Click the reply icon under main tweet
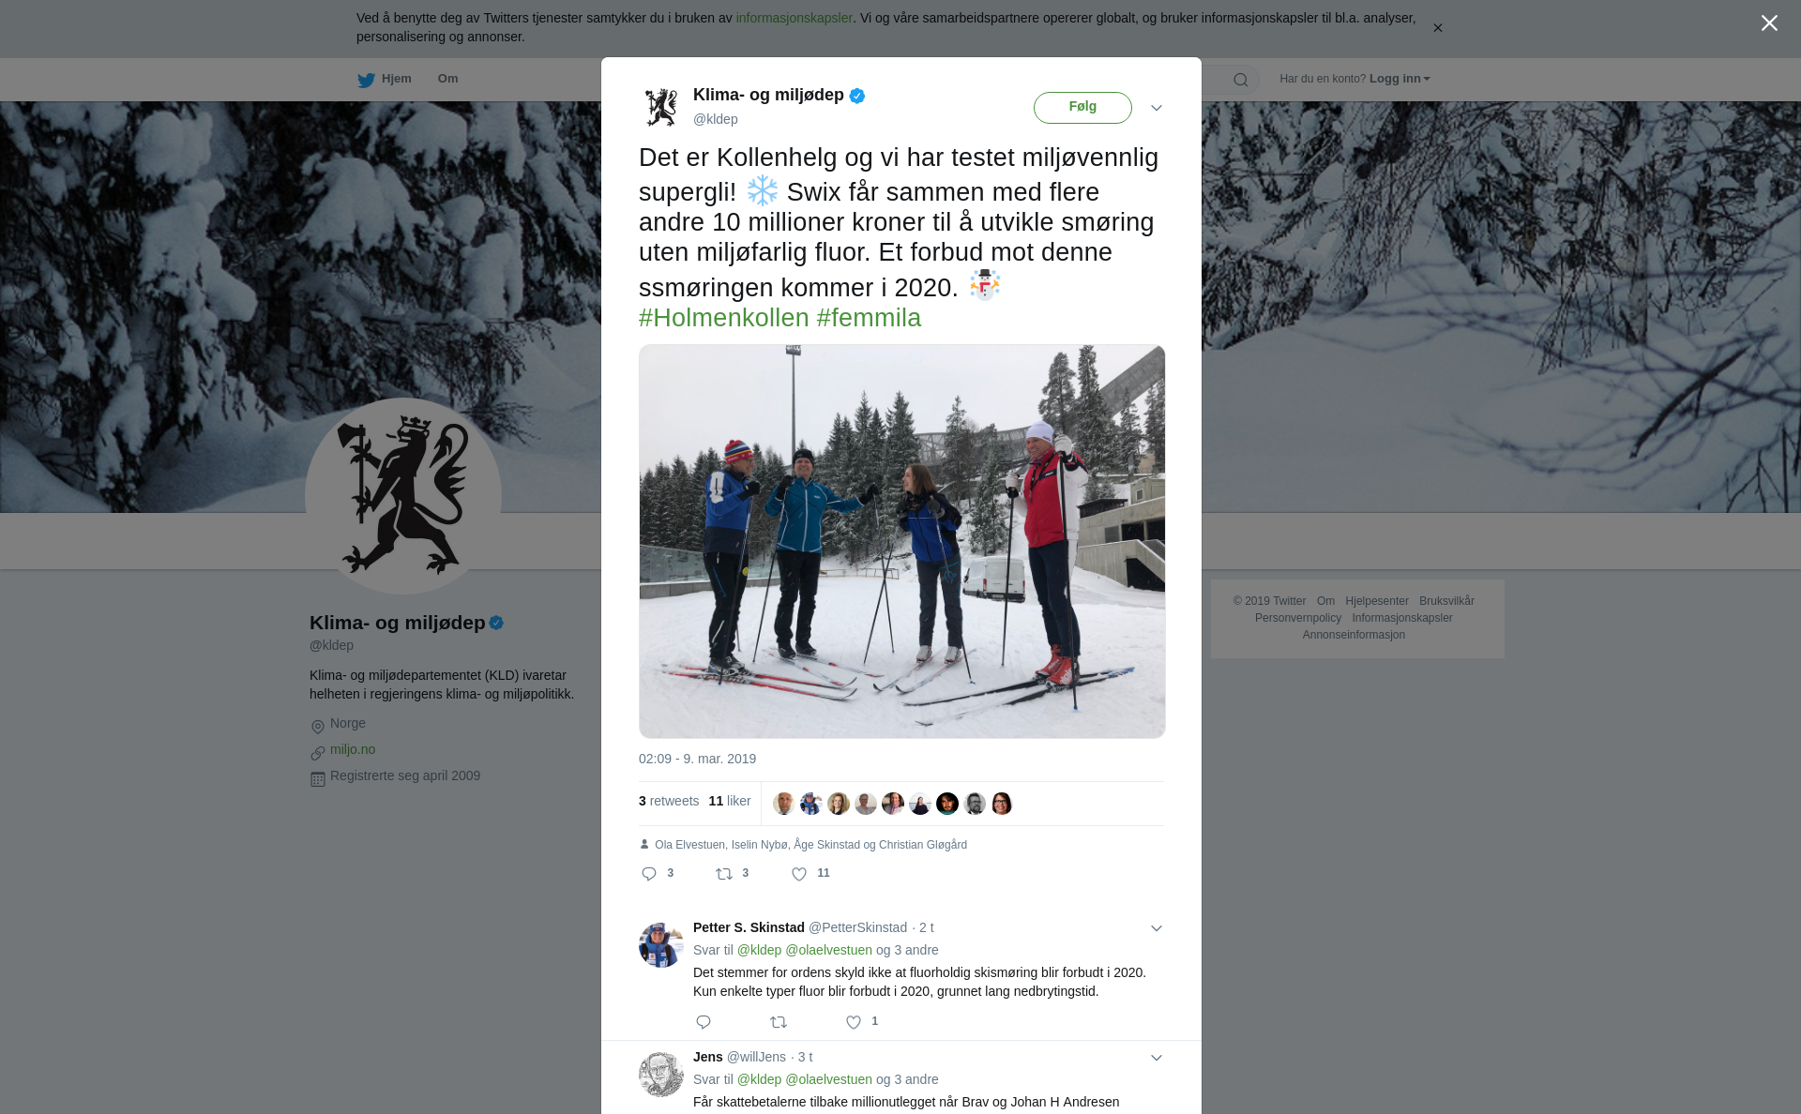 649,874
